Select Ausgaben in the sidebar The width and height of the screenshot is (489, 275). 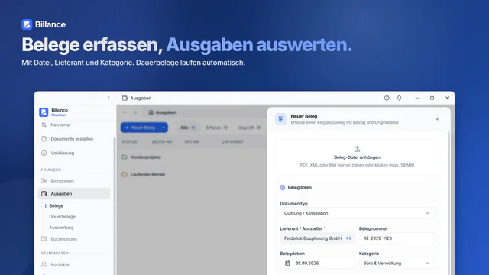click(73, 193)
